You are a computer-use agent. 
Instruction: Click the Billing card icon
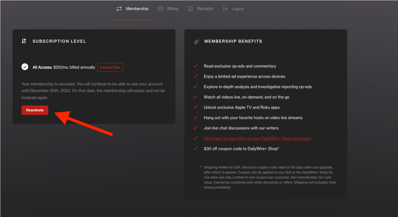tap(160, 9)
